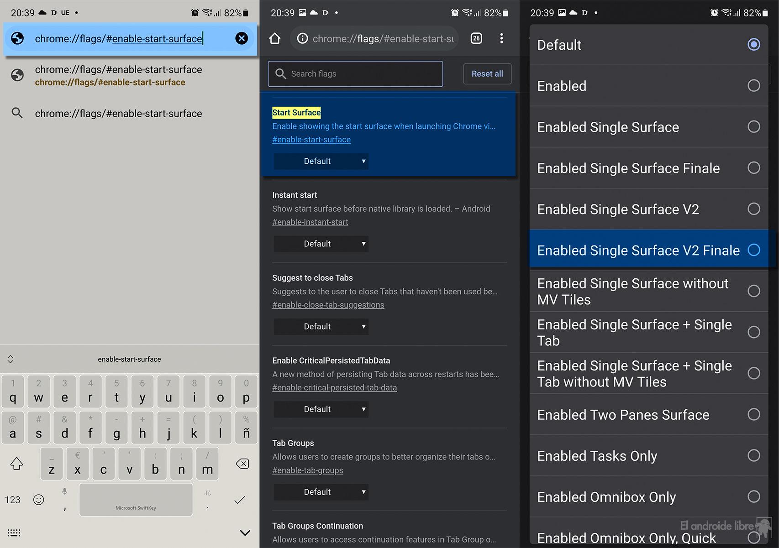
Task: Open Chrome's three-dot overflow menu
Action: click(501, 38)
